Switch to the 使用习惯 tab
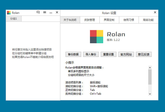This screenshot has height=112, width=165. (x=129, y=20)
